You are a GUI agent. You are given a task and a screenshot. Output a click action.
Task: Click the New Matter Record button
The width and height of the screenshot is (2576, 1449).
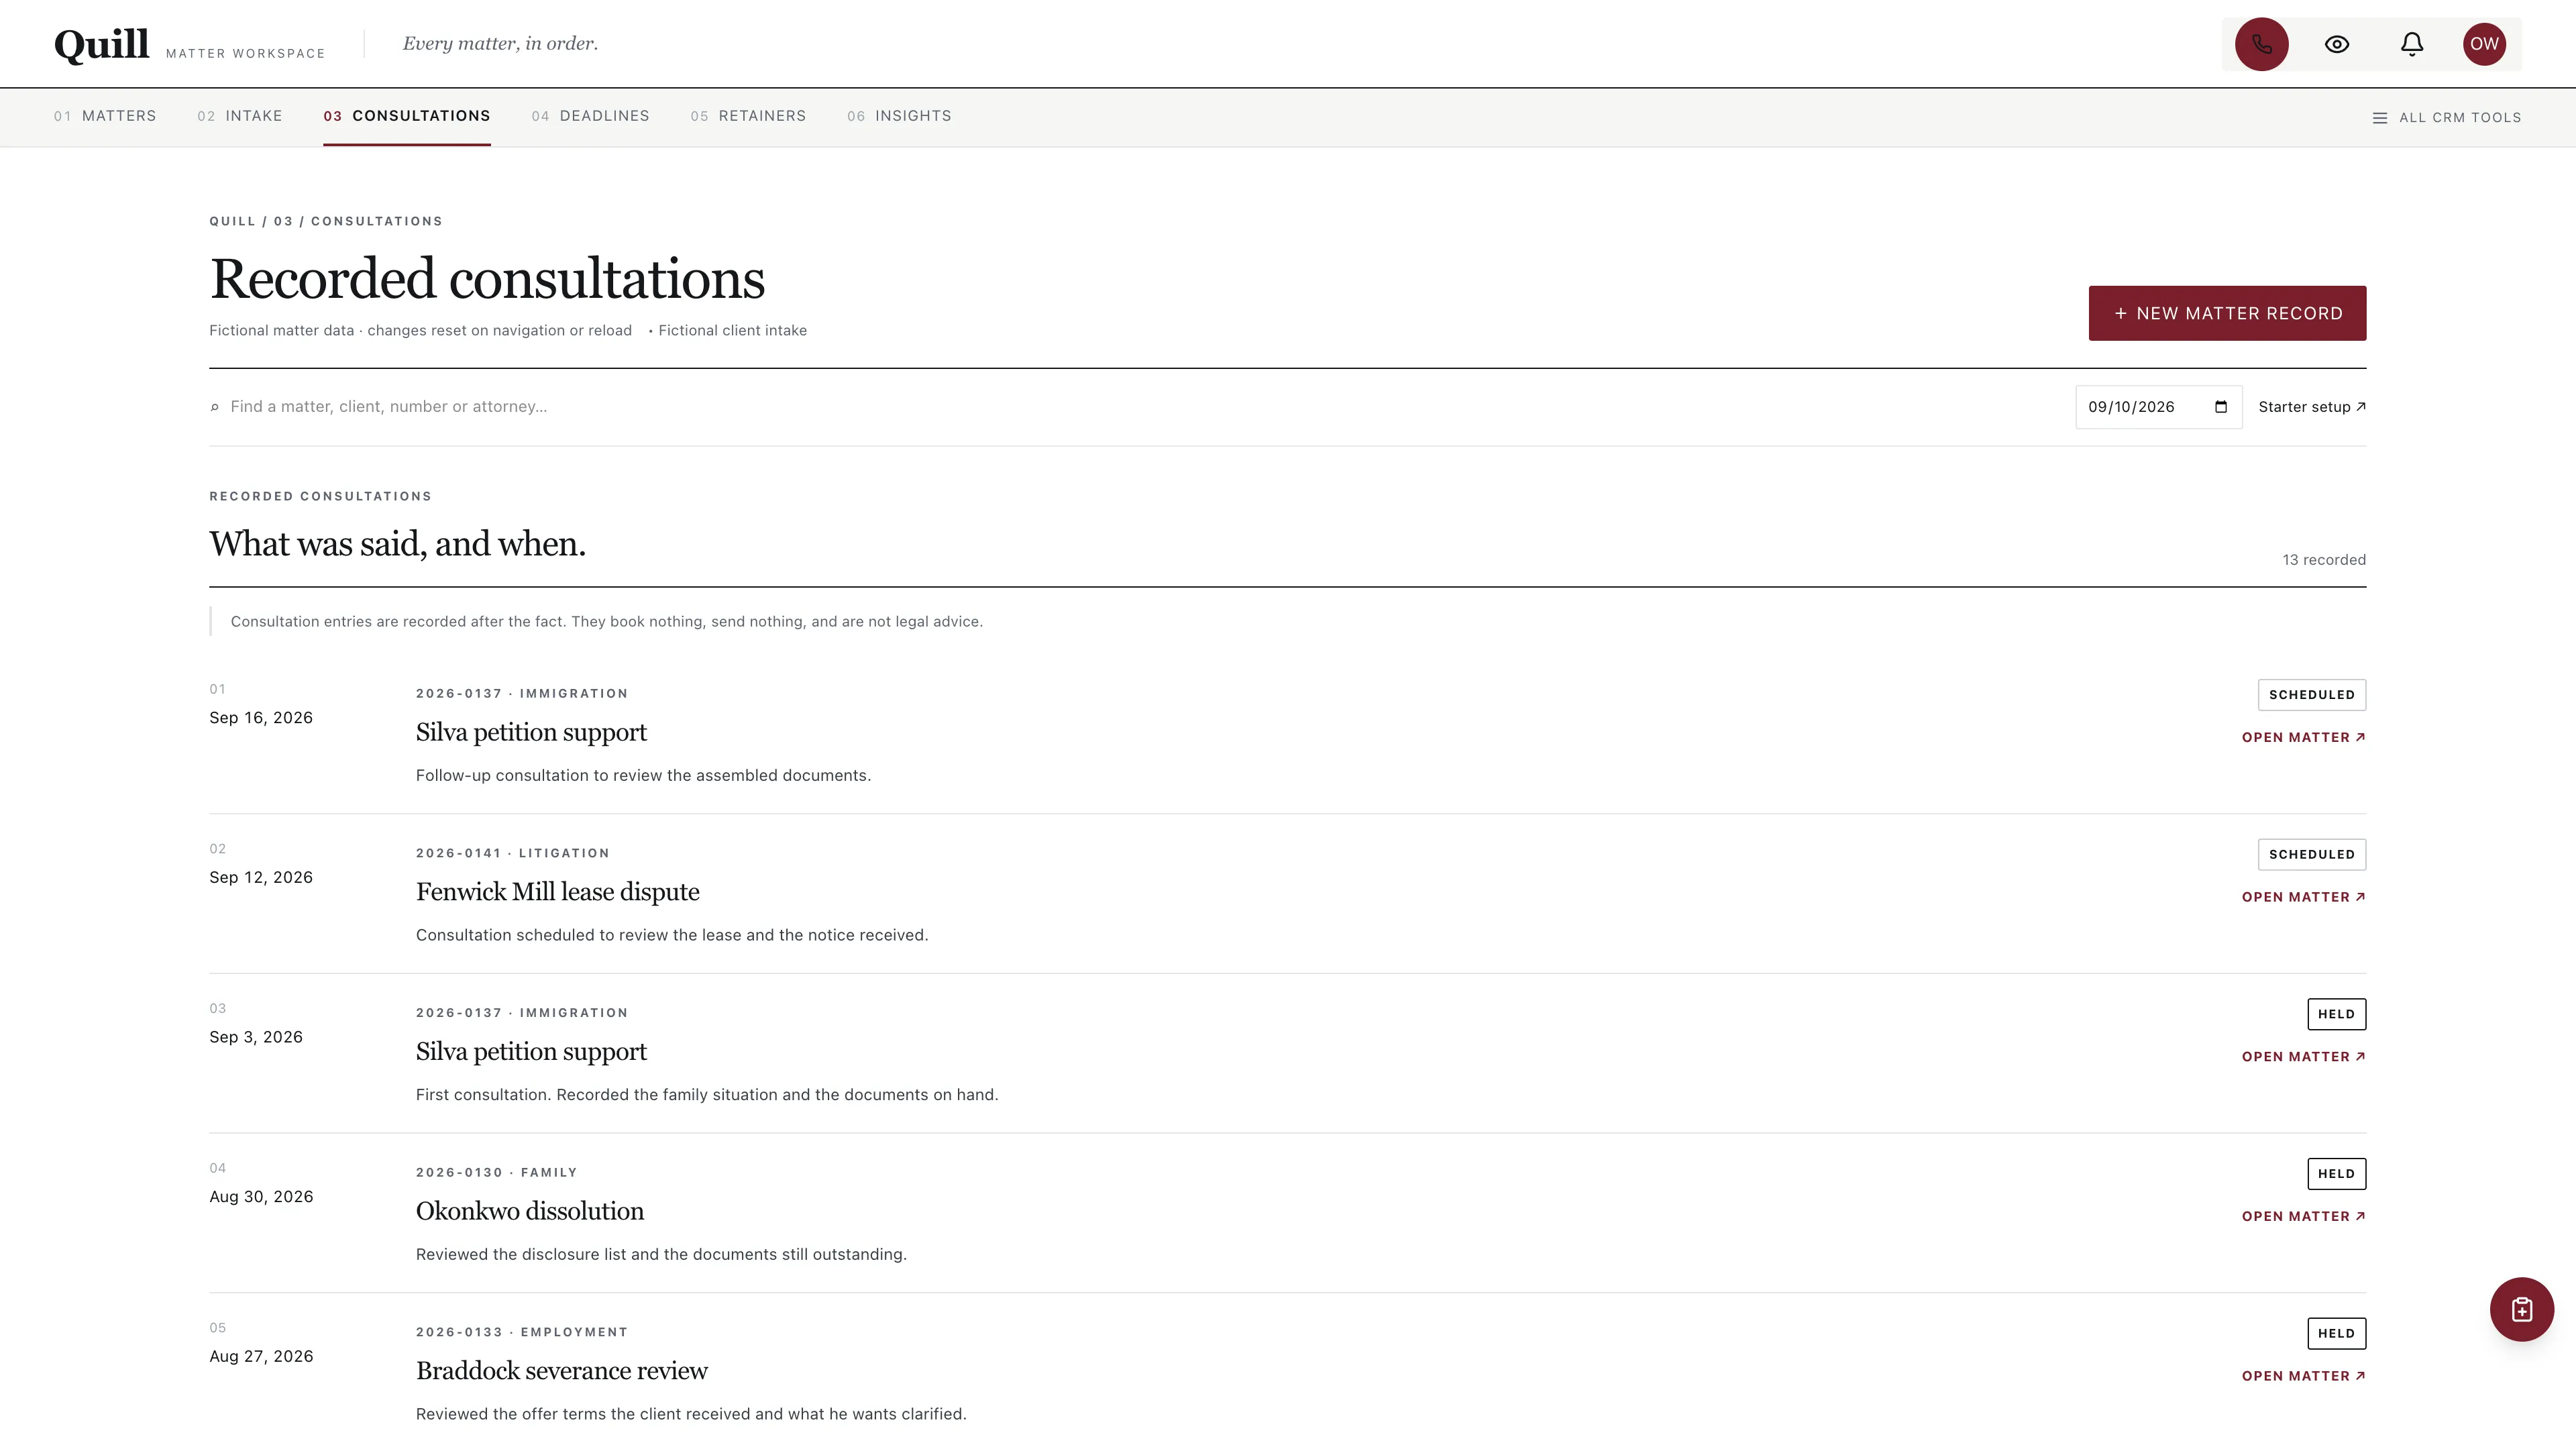2227,313
